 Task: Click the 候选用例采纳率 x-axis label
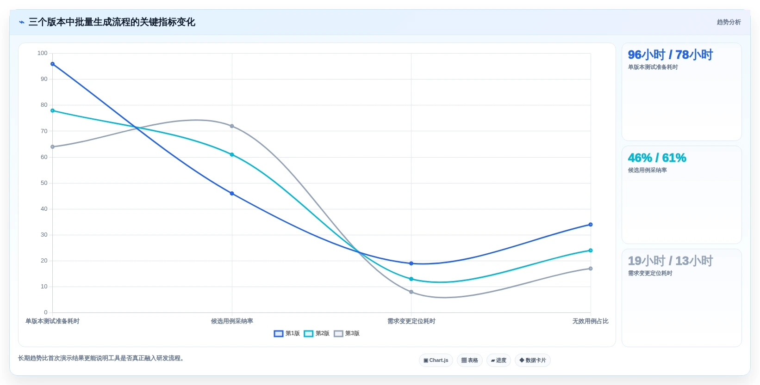pyautogui.click(x=232, y=321)
